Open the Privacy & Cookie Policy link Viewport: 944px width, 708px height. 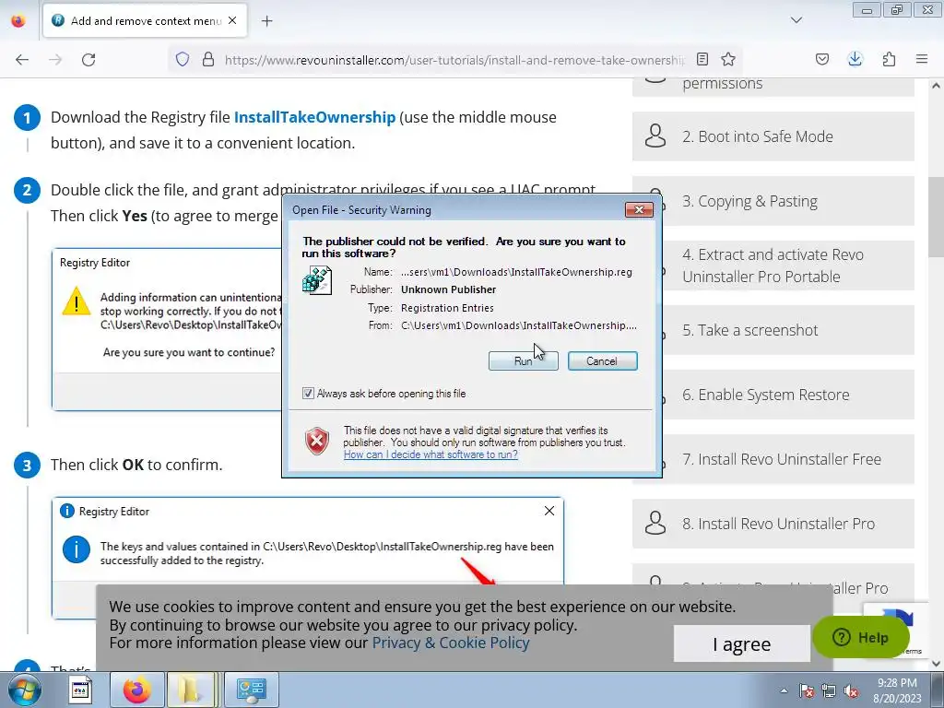(x=450, y=643)
